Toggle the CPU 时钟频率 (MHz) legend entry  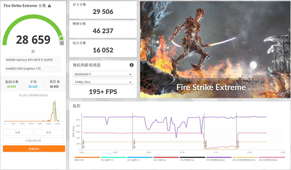(x=219, y=159)
